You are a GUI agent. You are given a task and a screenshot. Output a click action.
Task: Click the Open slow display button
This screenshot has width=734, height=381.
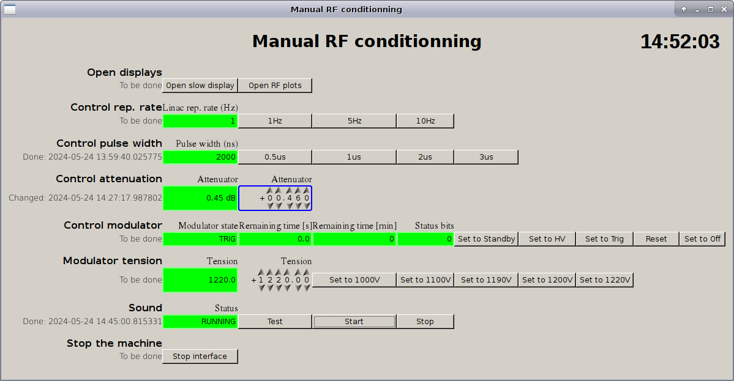click(200, 86)
